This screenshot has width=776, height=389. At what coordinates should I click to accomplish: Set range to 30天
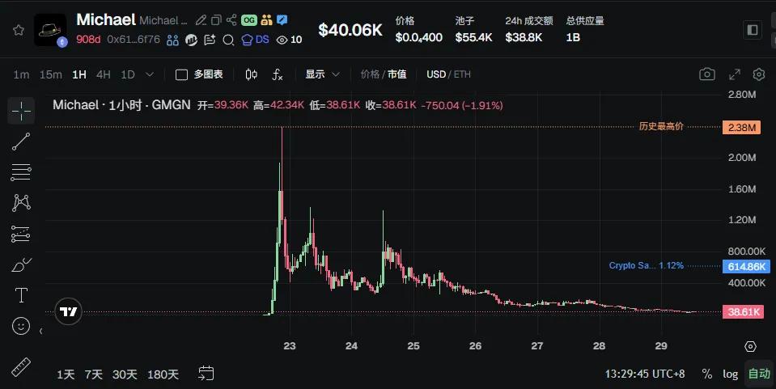pos(125,374)
